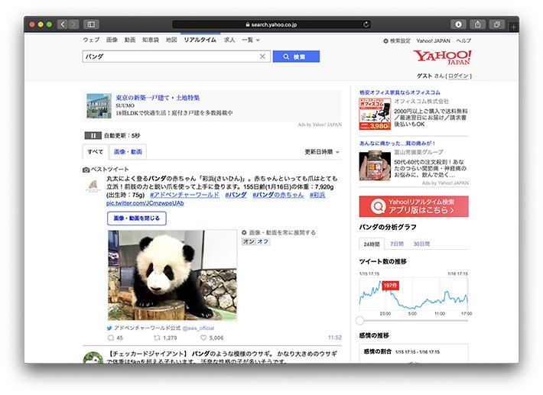Add a new tab with plus icon
543x395 pixels.
pos(513,27)
